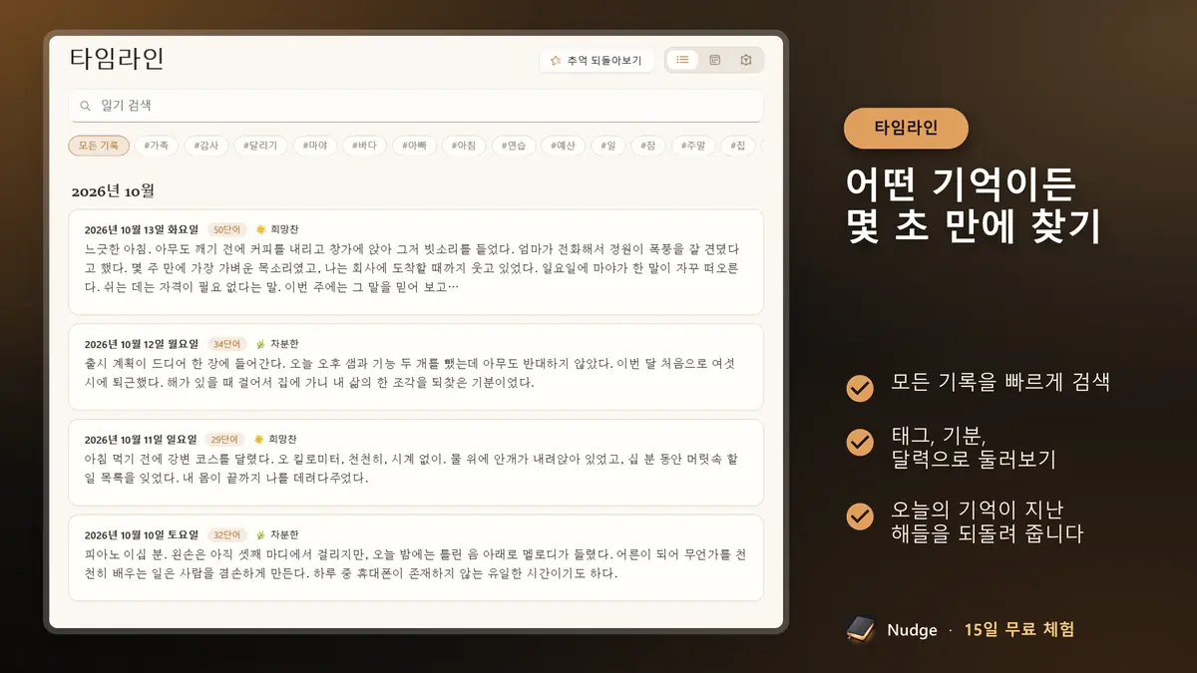
Task: Filter by the #잠 tag
Action: tap(647, 146)
